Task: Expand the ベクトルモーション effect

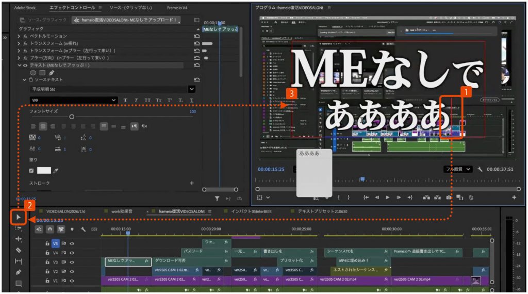Action: pyautogui.click(x=19, y=36)
